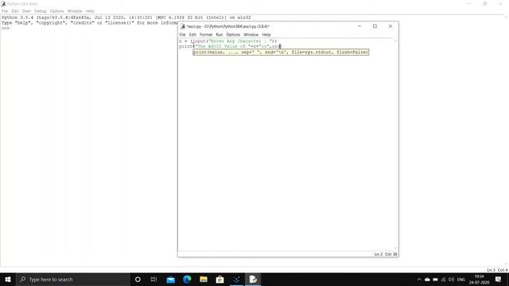
Task: Open Edit menu in Python Shell window
Action: point(15,11)
